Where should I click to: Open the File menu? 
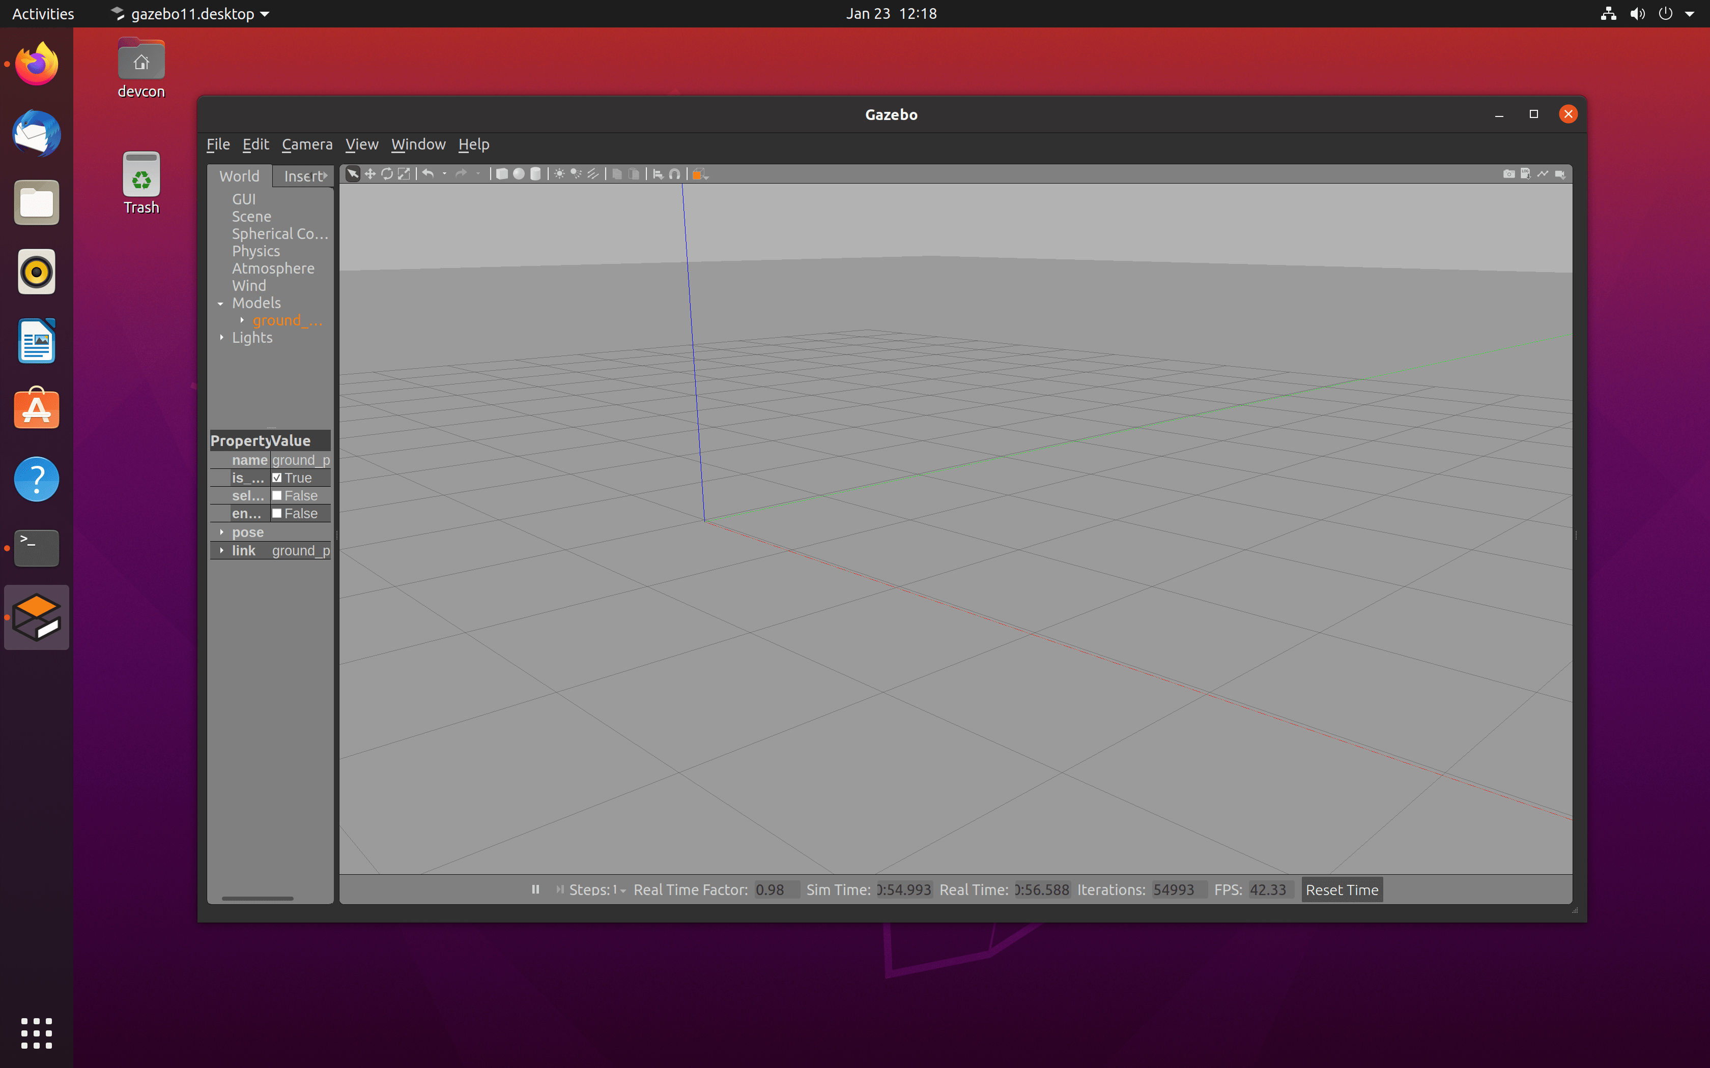(218, 144)
